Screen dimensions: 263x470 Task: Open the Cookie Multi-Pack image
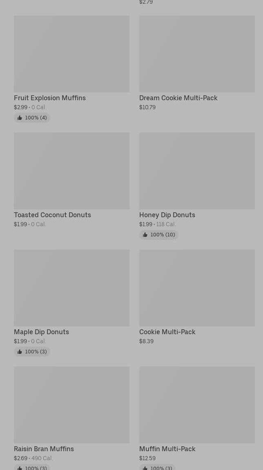(x=197, y=288)
